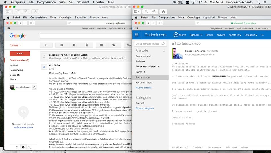Click the refresh icon beside Cartelle
This screenshot has height=153, width=271.
pos(164,51)
